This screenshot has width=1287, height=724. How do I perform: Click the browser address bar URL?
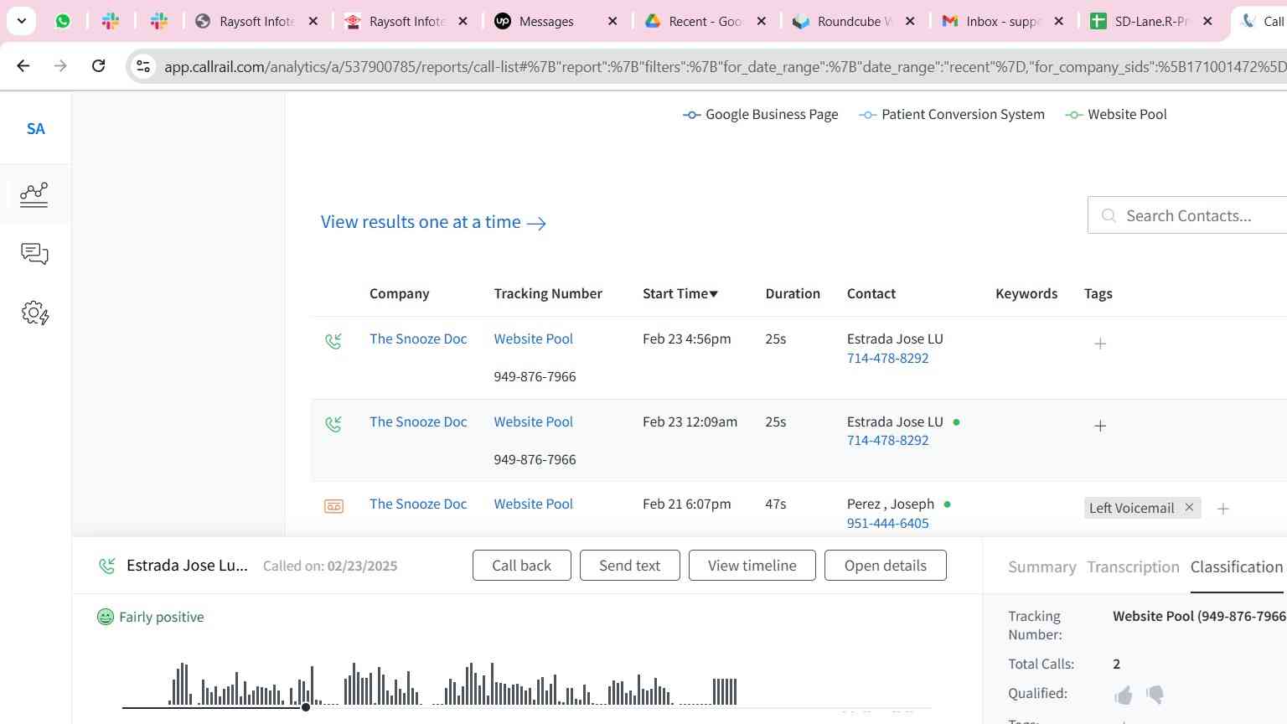pyautogui.click(x=725, y=66)
